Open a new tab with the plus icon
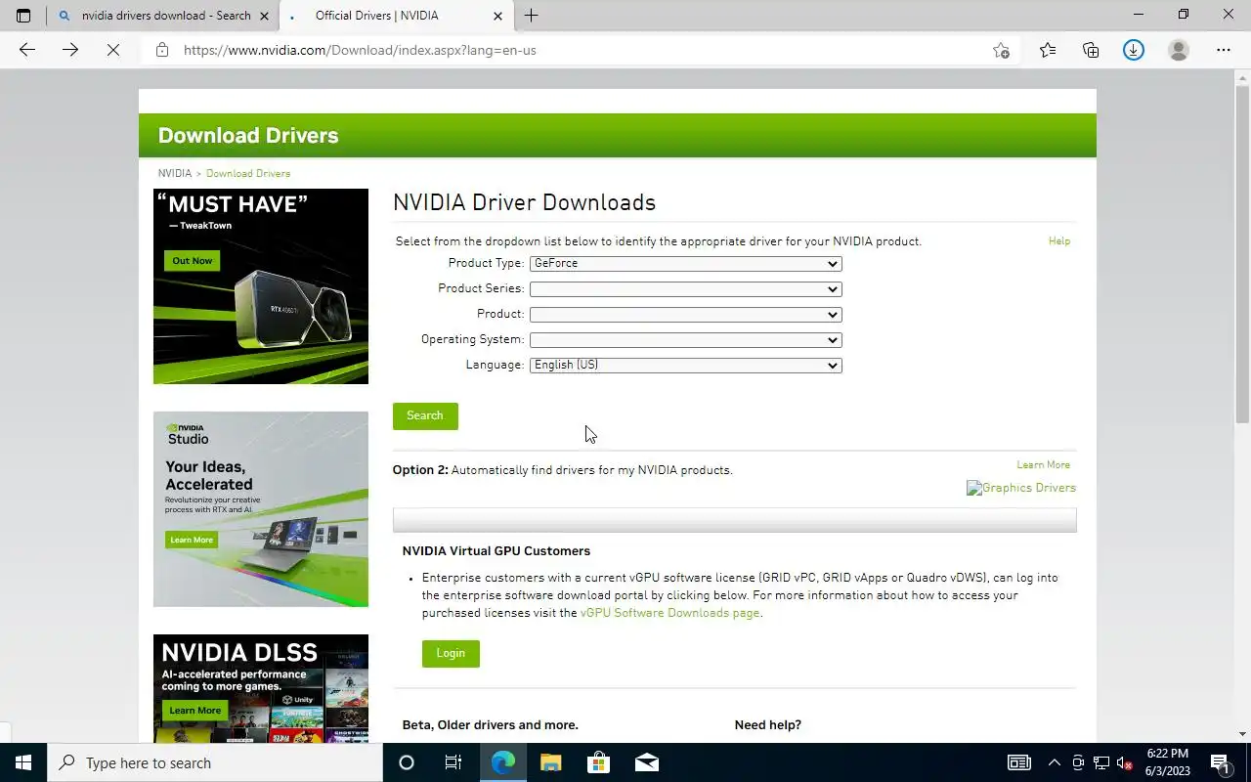The width and height of the screenshot is (1251, 782). [x=531, y=16]
